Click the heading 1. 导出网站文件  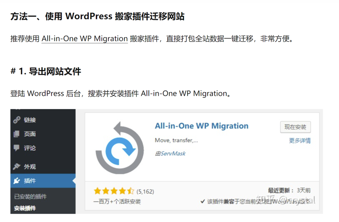(x=46, y=71)
